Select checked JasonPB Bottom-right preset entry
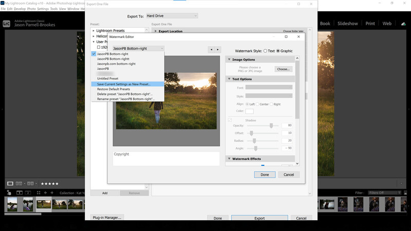 tap(127, 54)
